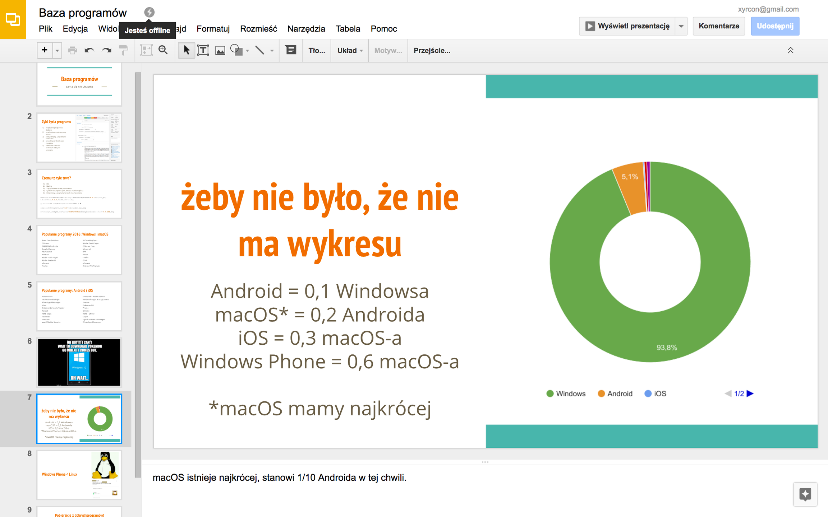Viewport: 828px width, 517px height.
Task: Click the Zoom to fit icon
Action: pyautogui.click(x=146, y=50)
